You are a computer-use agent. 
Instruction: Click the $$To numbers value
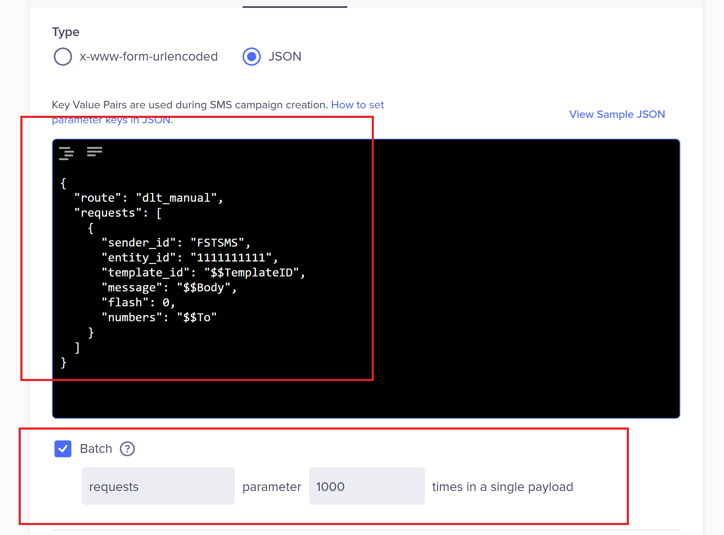pyautogui.click(x=196, y=318)
